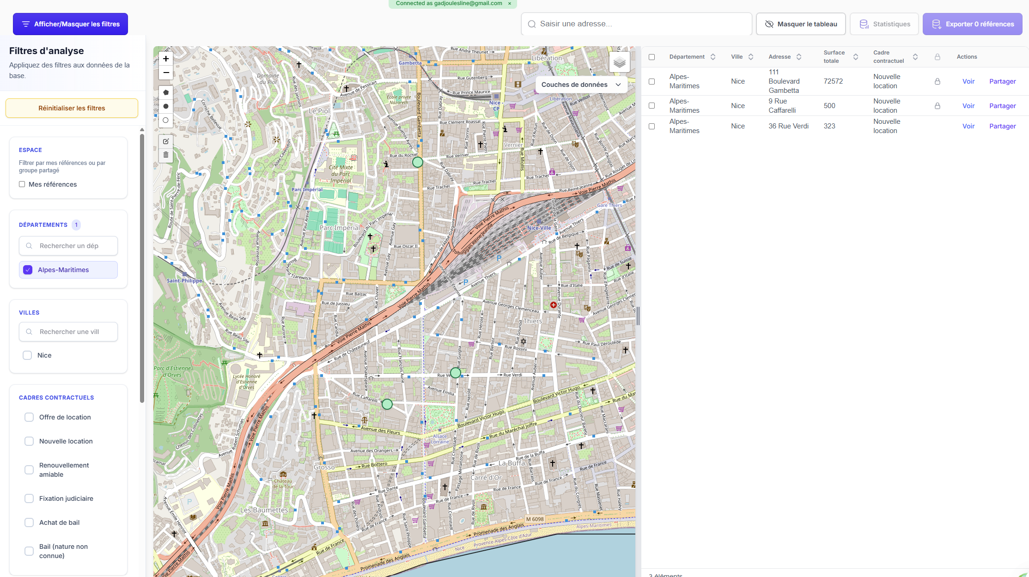Tick the Nouvelle location checkbox

29,441
